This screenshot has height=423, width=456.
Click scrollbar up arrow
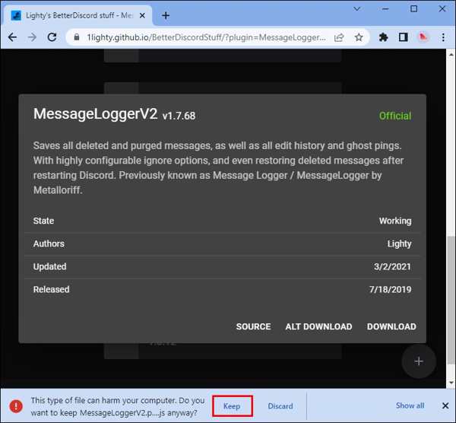point(451,55)
